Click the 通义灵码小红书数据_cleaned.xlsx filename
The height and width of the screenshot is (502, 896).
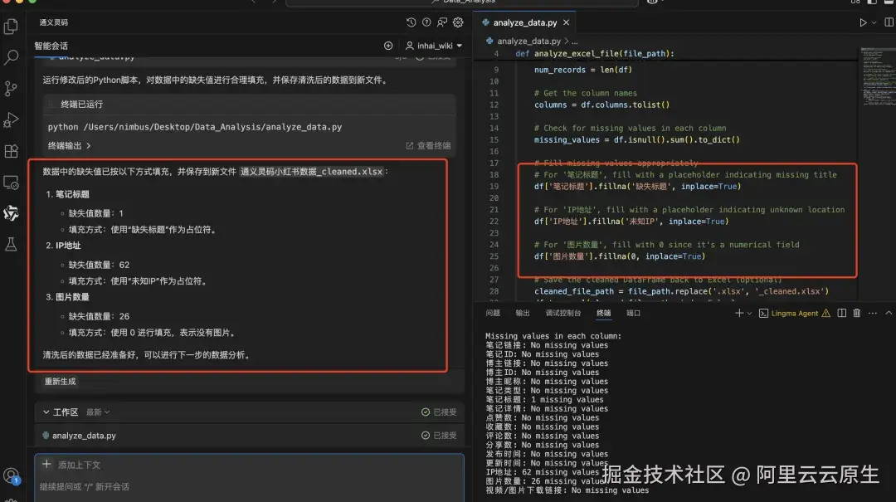coord(311,172)
